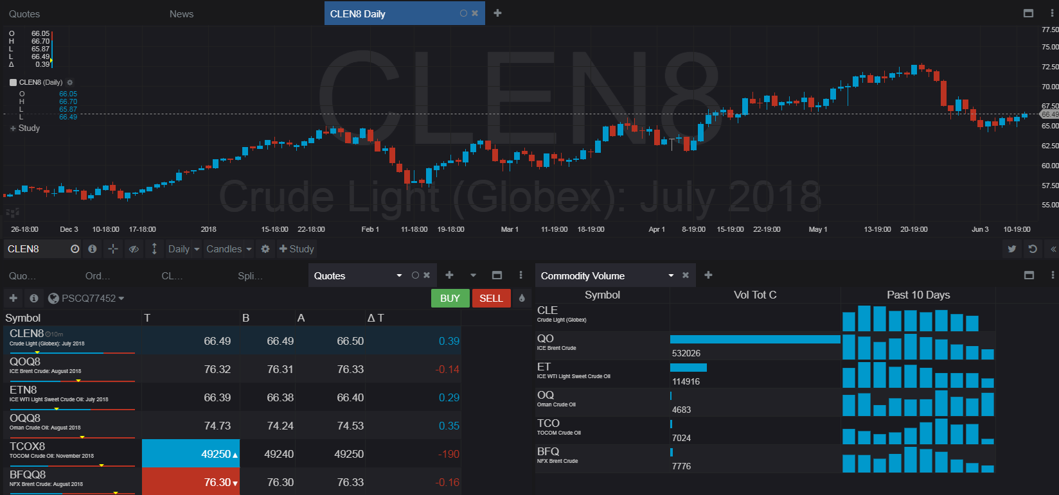
Task: Click the + Study link in chart legend
Action: pos(25,128)
